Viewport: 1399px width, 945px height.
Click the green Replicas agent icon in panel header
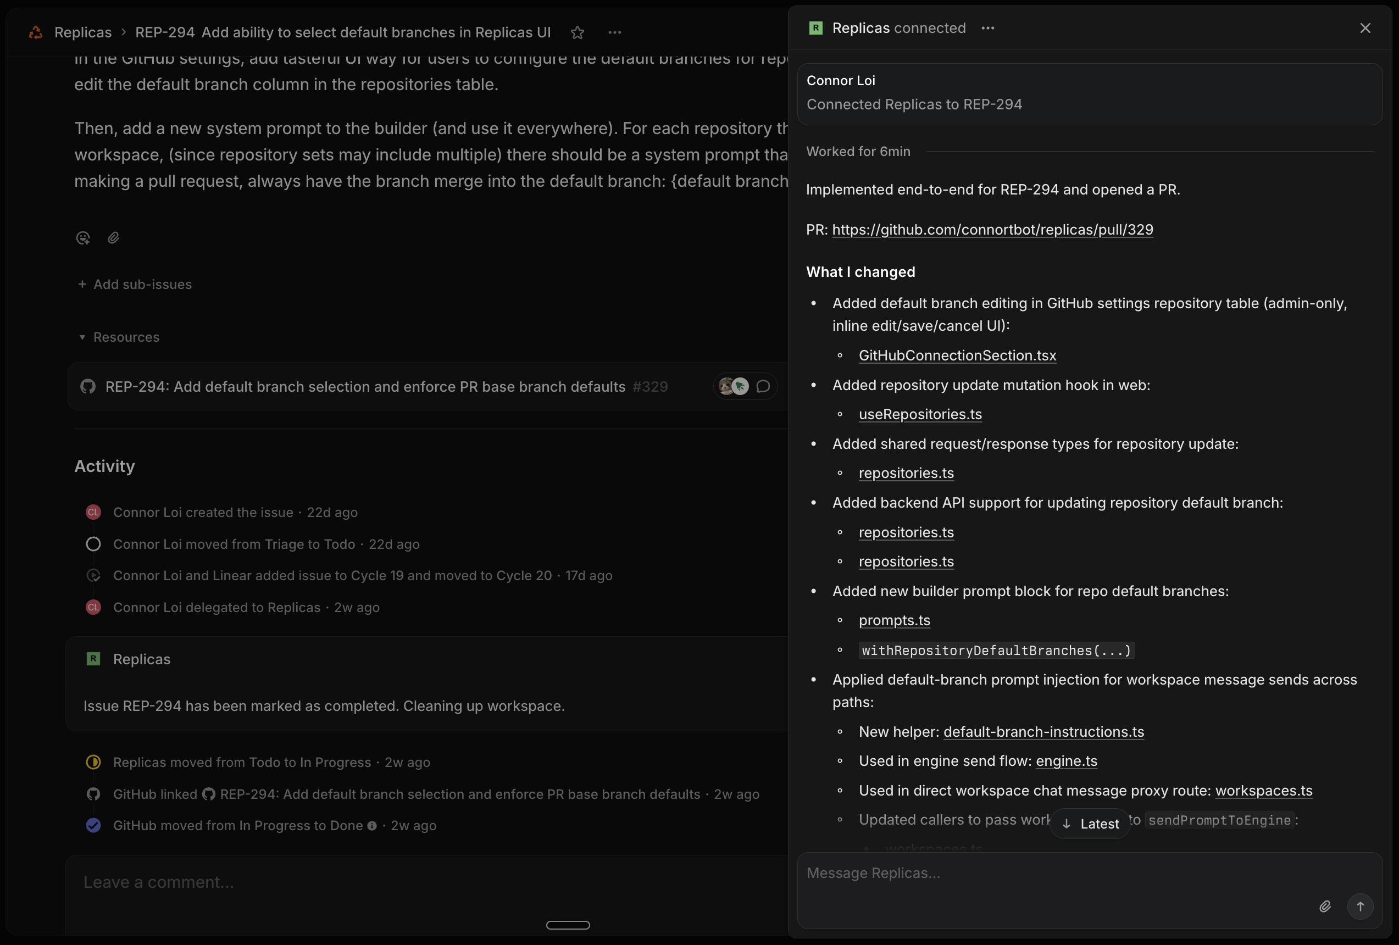coord(815,28)
